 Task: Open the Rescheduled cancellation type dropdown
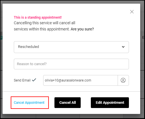(x=71, y=47)
